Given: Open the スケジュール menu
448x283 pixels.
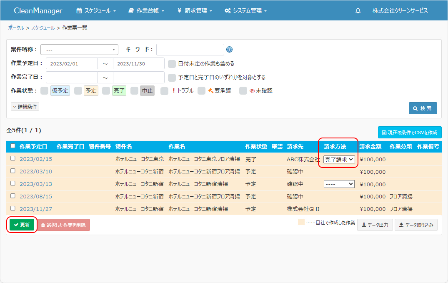Looking at the screenshot, I should 96,11.
